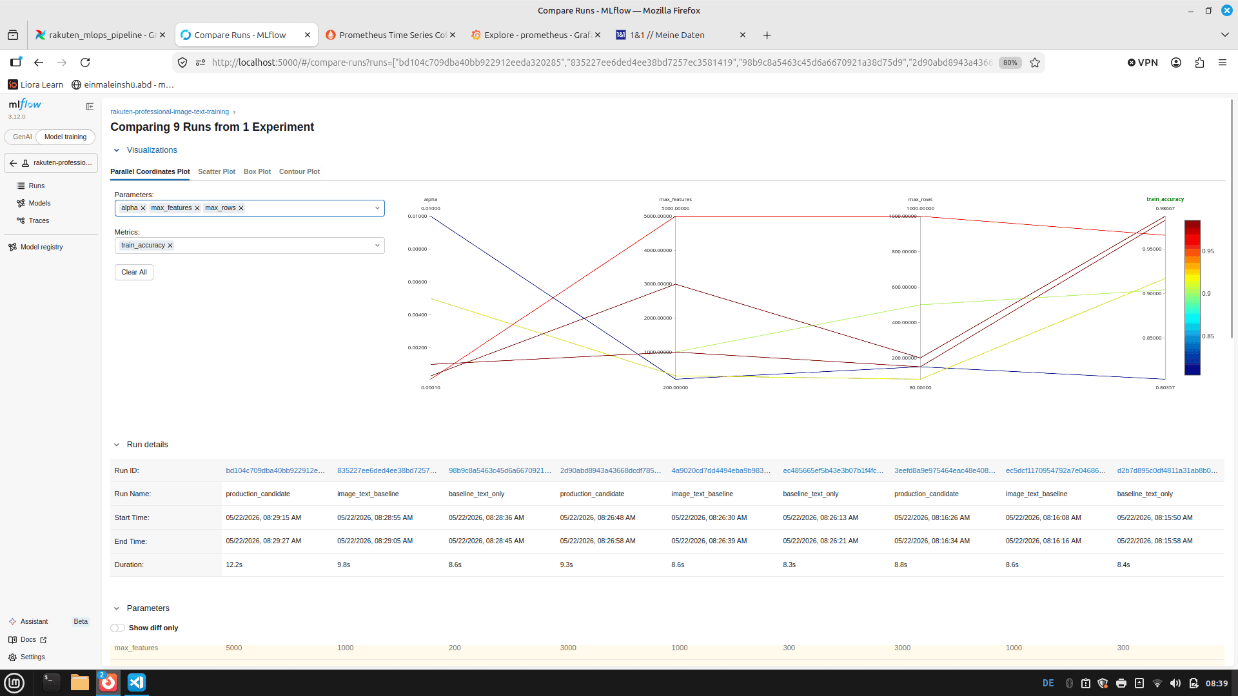
Task: Switch to Parallel Coordinates Plot tab
Action: (150, 171)
